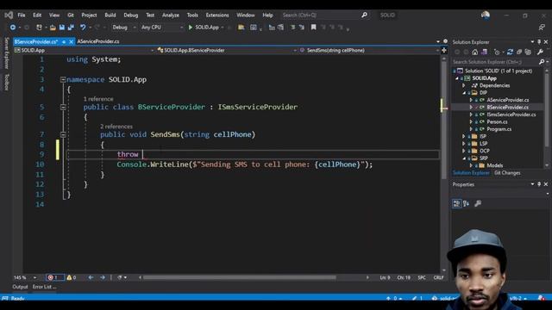This screenshot has height=310, width=552.
Task: Expand the LSP folder
Action: [x=464, y=144]
